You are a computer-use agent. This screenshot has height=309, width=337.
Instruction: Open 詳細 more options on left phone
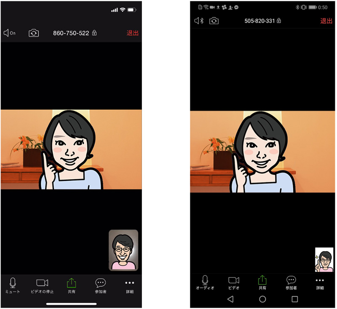[129, 285]
